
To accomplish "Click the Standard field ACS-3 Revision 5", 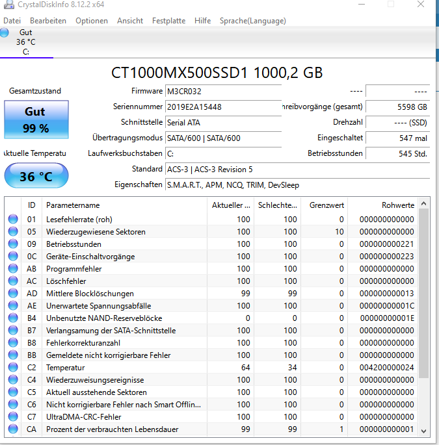I will (x=297, y=170).
